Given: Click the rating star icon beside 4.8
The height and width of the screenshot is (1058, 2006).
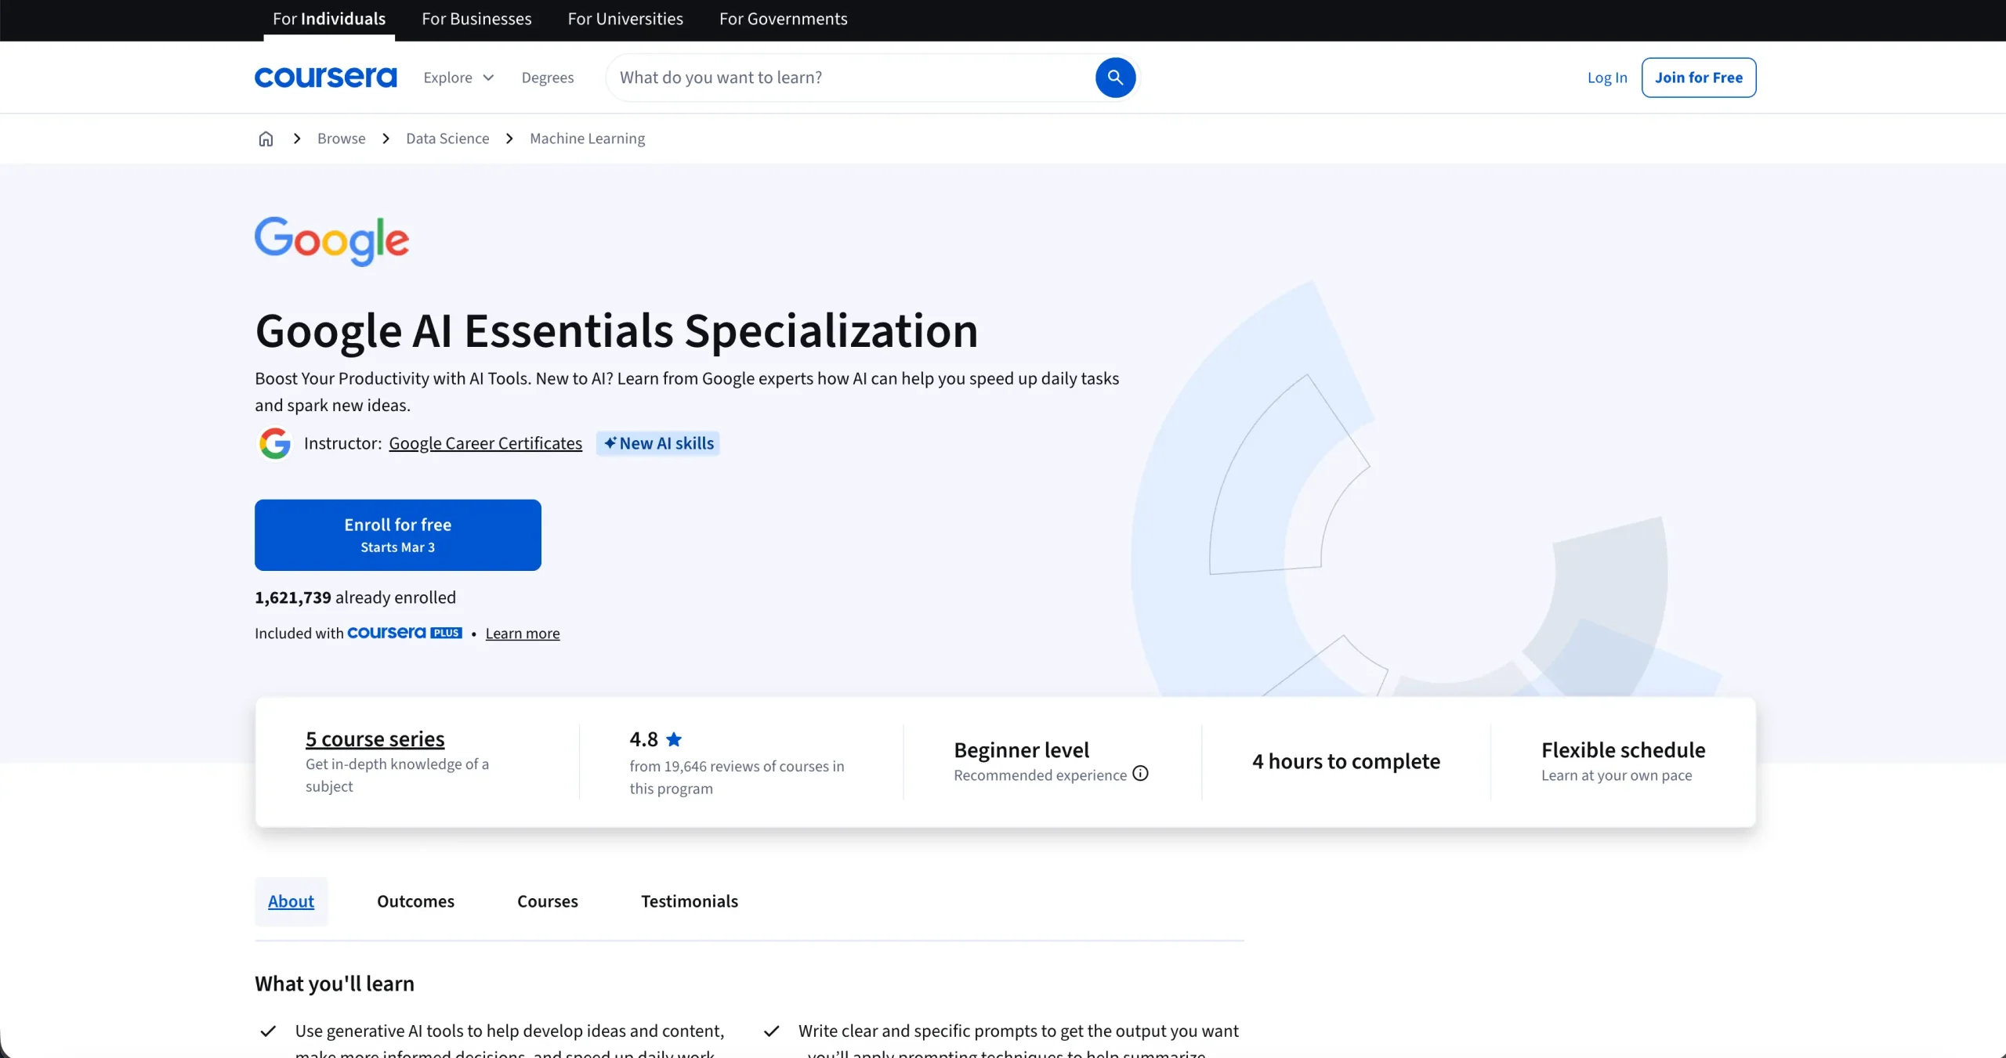Looking at the screenshot, I should point(674,739).
